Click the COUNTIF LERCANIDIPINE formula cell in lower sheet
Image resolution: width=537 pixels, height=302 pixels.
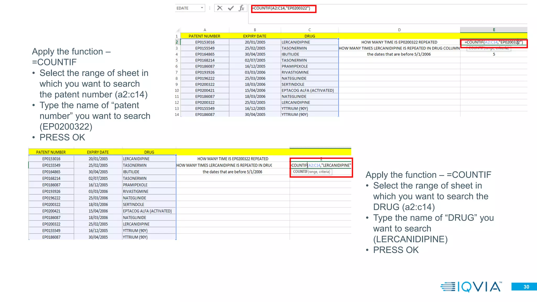coord(321,165)
